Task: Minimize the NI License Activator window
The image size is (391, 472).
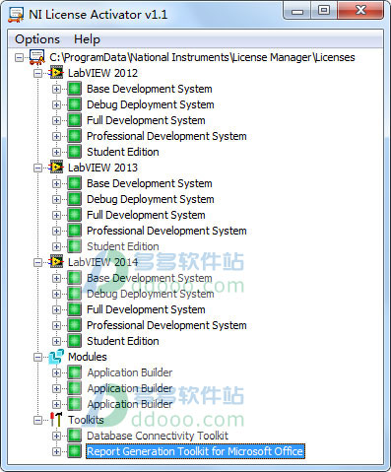Action: coord(297,12)
